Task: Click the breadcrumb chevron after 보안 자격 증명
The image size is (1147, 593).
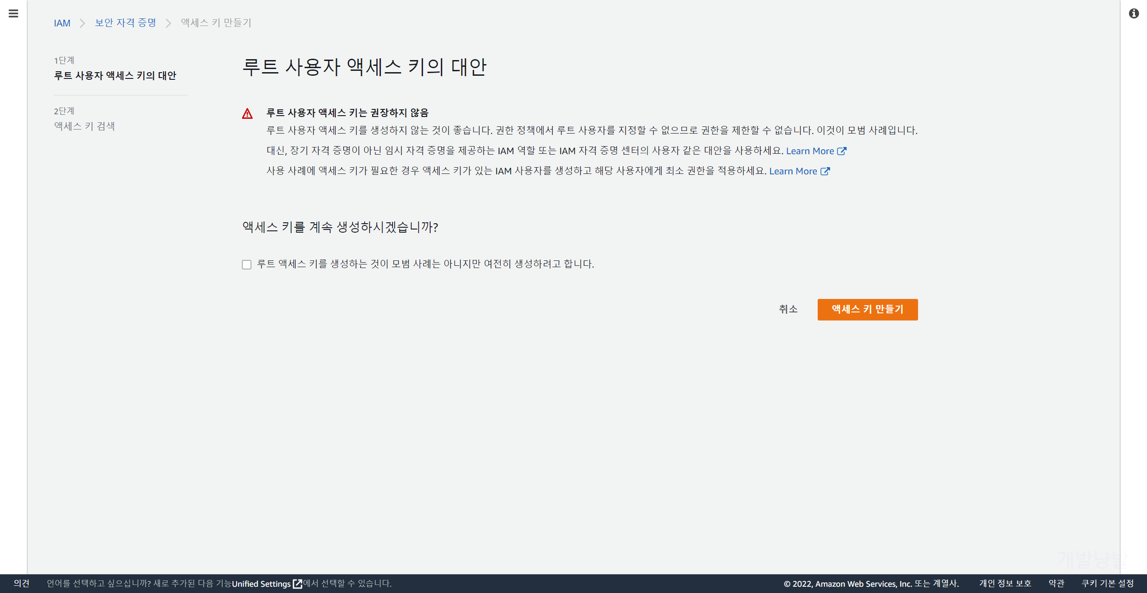Action: click(x=168, y=23)
